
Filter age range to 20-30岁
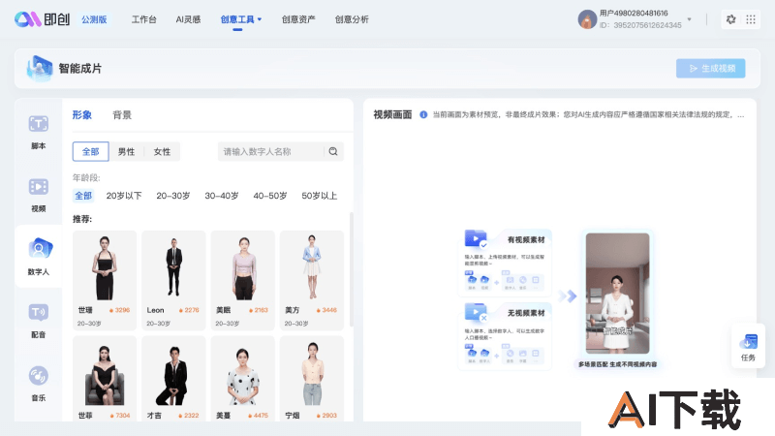pyautogui.click(x=173, y=196)
